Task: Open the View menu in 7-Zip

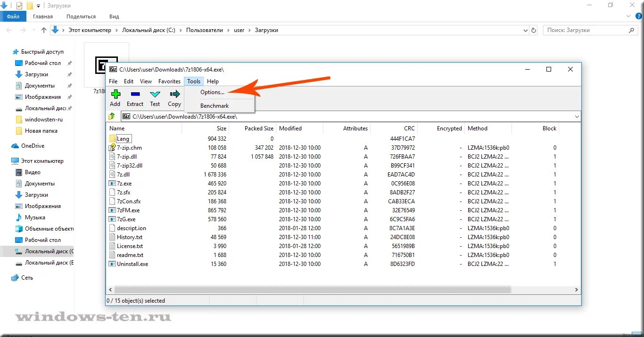Action: click(146, 81)
